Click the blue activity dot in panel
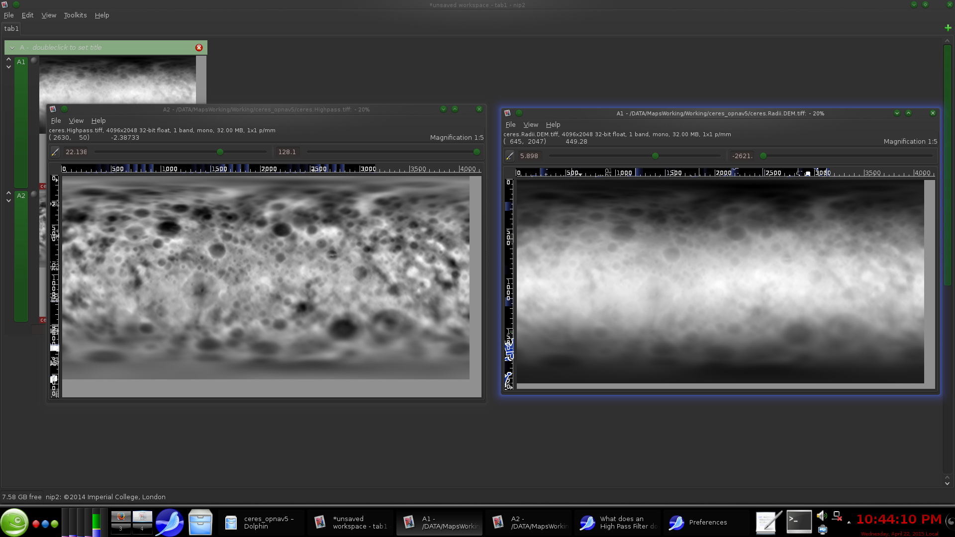The image size is (955, 537). coord(45,524)
